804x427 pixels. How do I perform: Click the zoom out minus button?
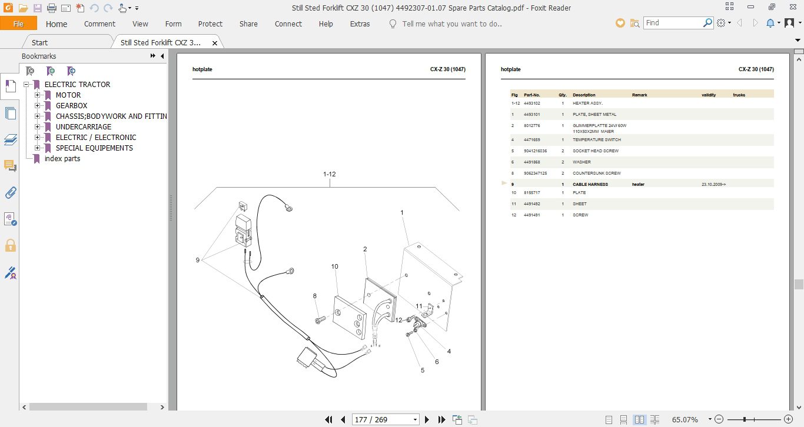[x=718, y=419]
